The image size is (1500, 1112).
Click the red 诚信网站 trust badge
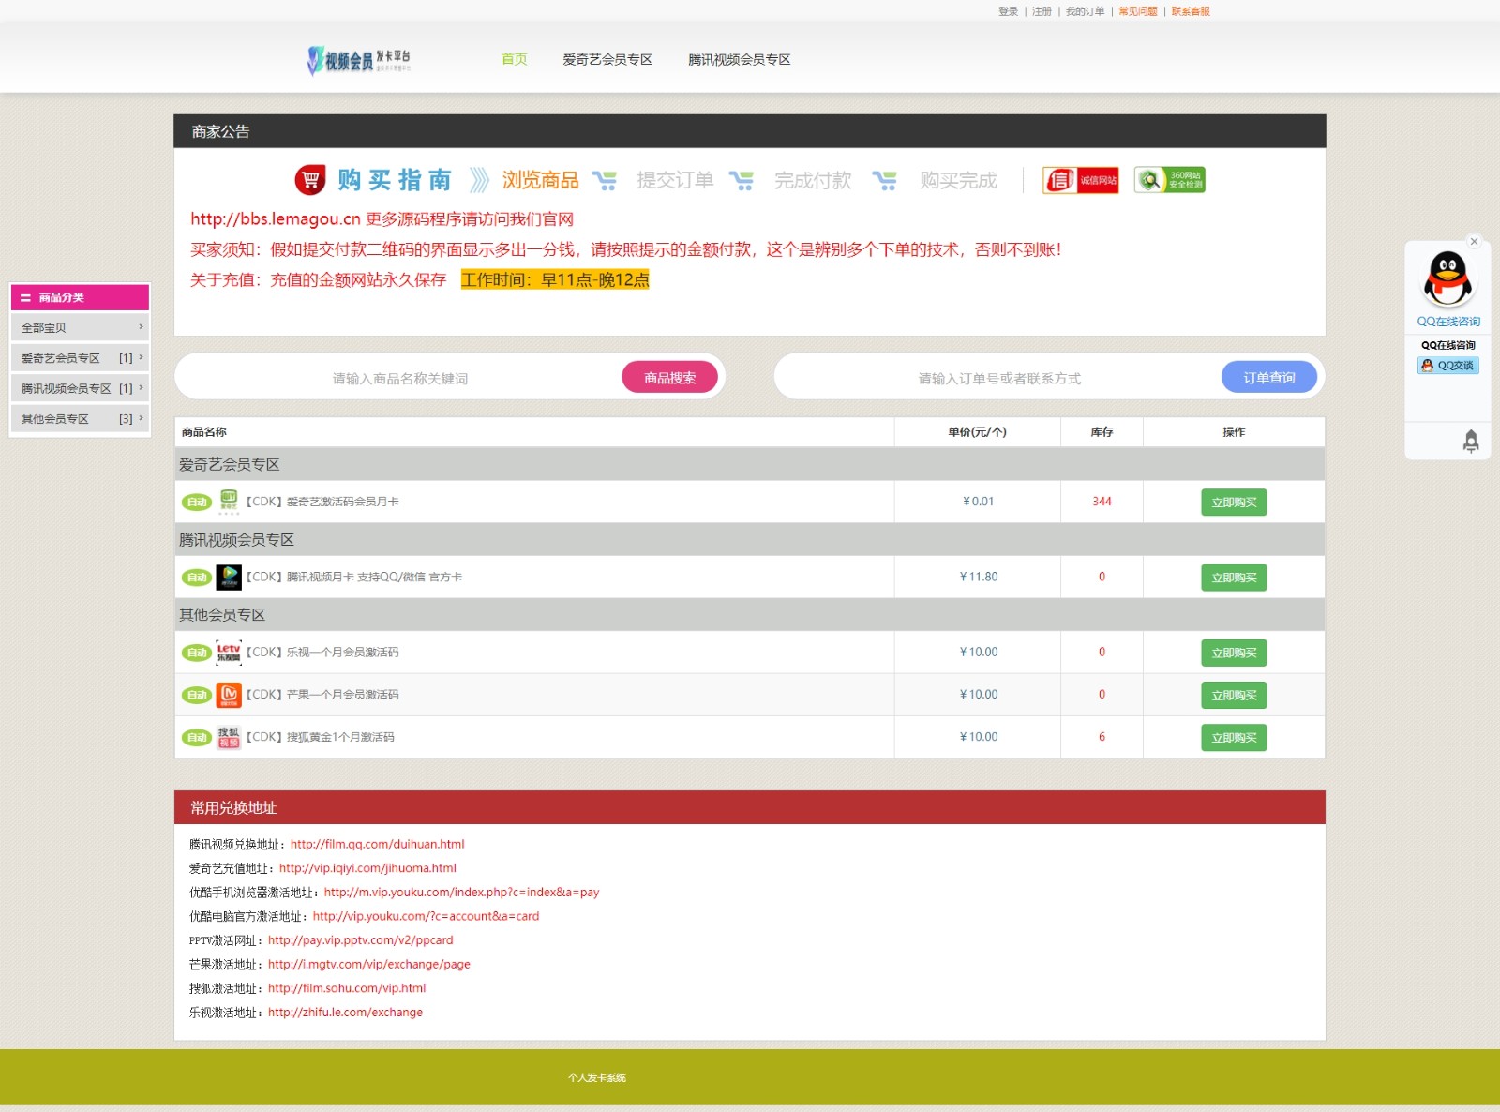(1081, 180)
